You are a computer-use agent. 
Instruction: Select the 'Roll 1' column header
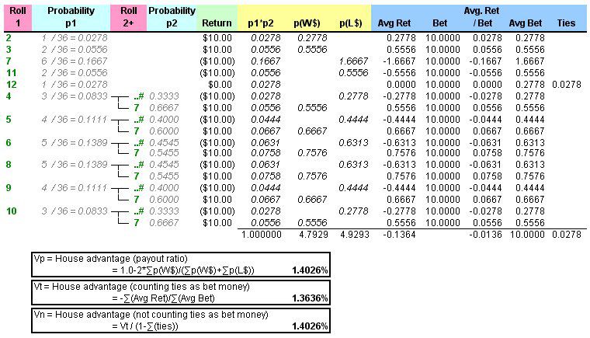[x=18, y=17]
